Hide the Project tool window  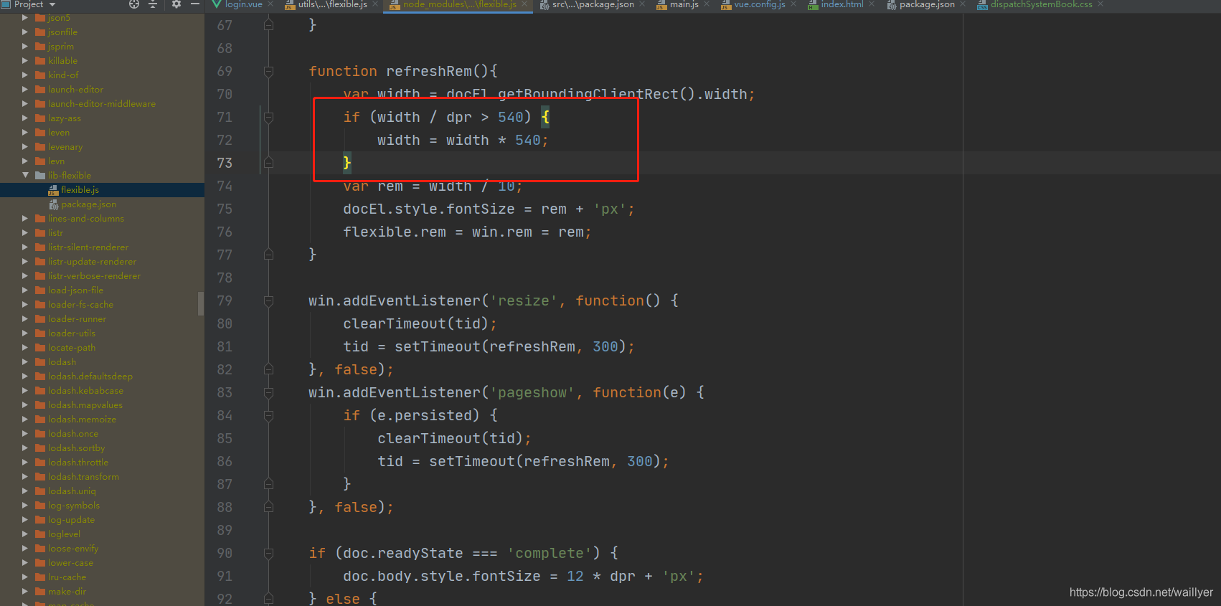click(195, 4)
